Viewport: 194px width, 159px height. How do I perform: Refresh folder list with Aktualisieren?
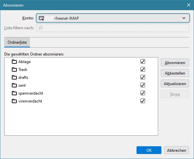pos(175,83)
